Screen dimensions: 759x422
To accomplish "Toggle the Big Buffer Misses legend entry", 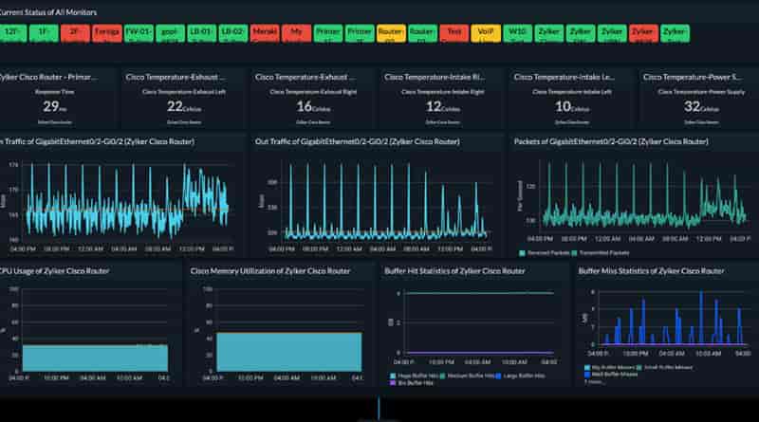I will [609, 368].
